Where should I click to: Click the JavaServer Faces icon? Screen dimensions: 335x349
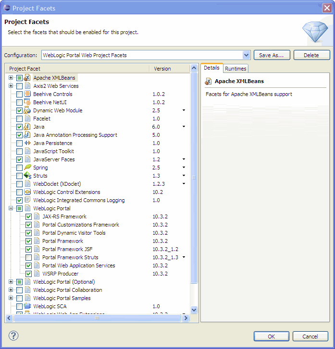point(28,159)
